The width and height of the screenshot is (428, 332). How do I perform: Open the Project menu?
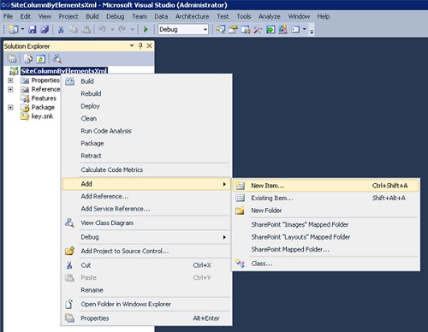click(x=68, y=16)
